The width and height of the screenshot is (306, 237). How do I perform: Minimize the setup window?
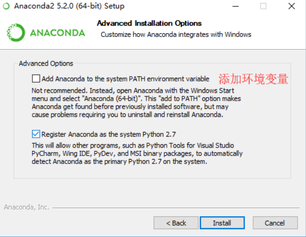(x=235, y=6)
